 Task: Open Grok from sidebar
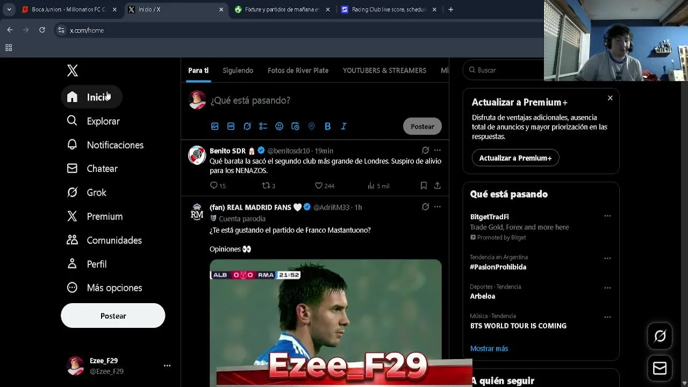(87, 192)
